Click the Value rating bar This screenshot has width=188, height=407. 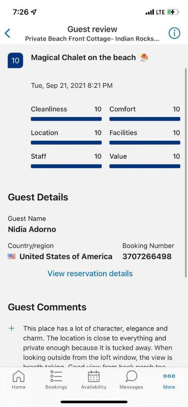(x=145, y=166)
